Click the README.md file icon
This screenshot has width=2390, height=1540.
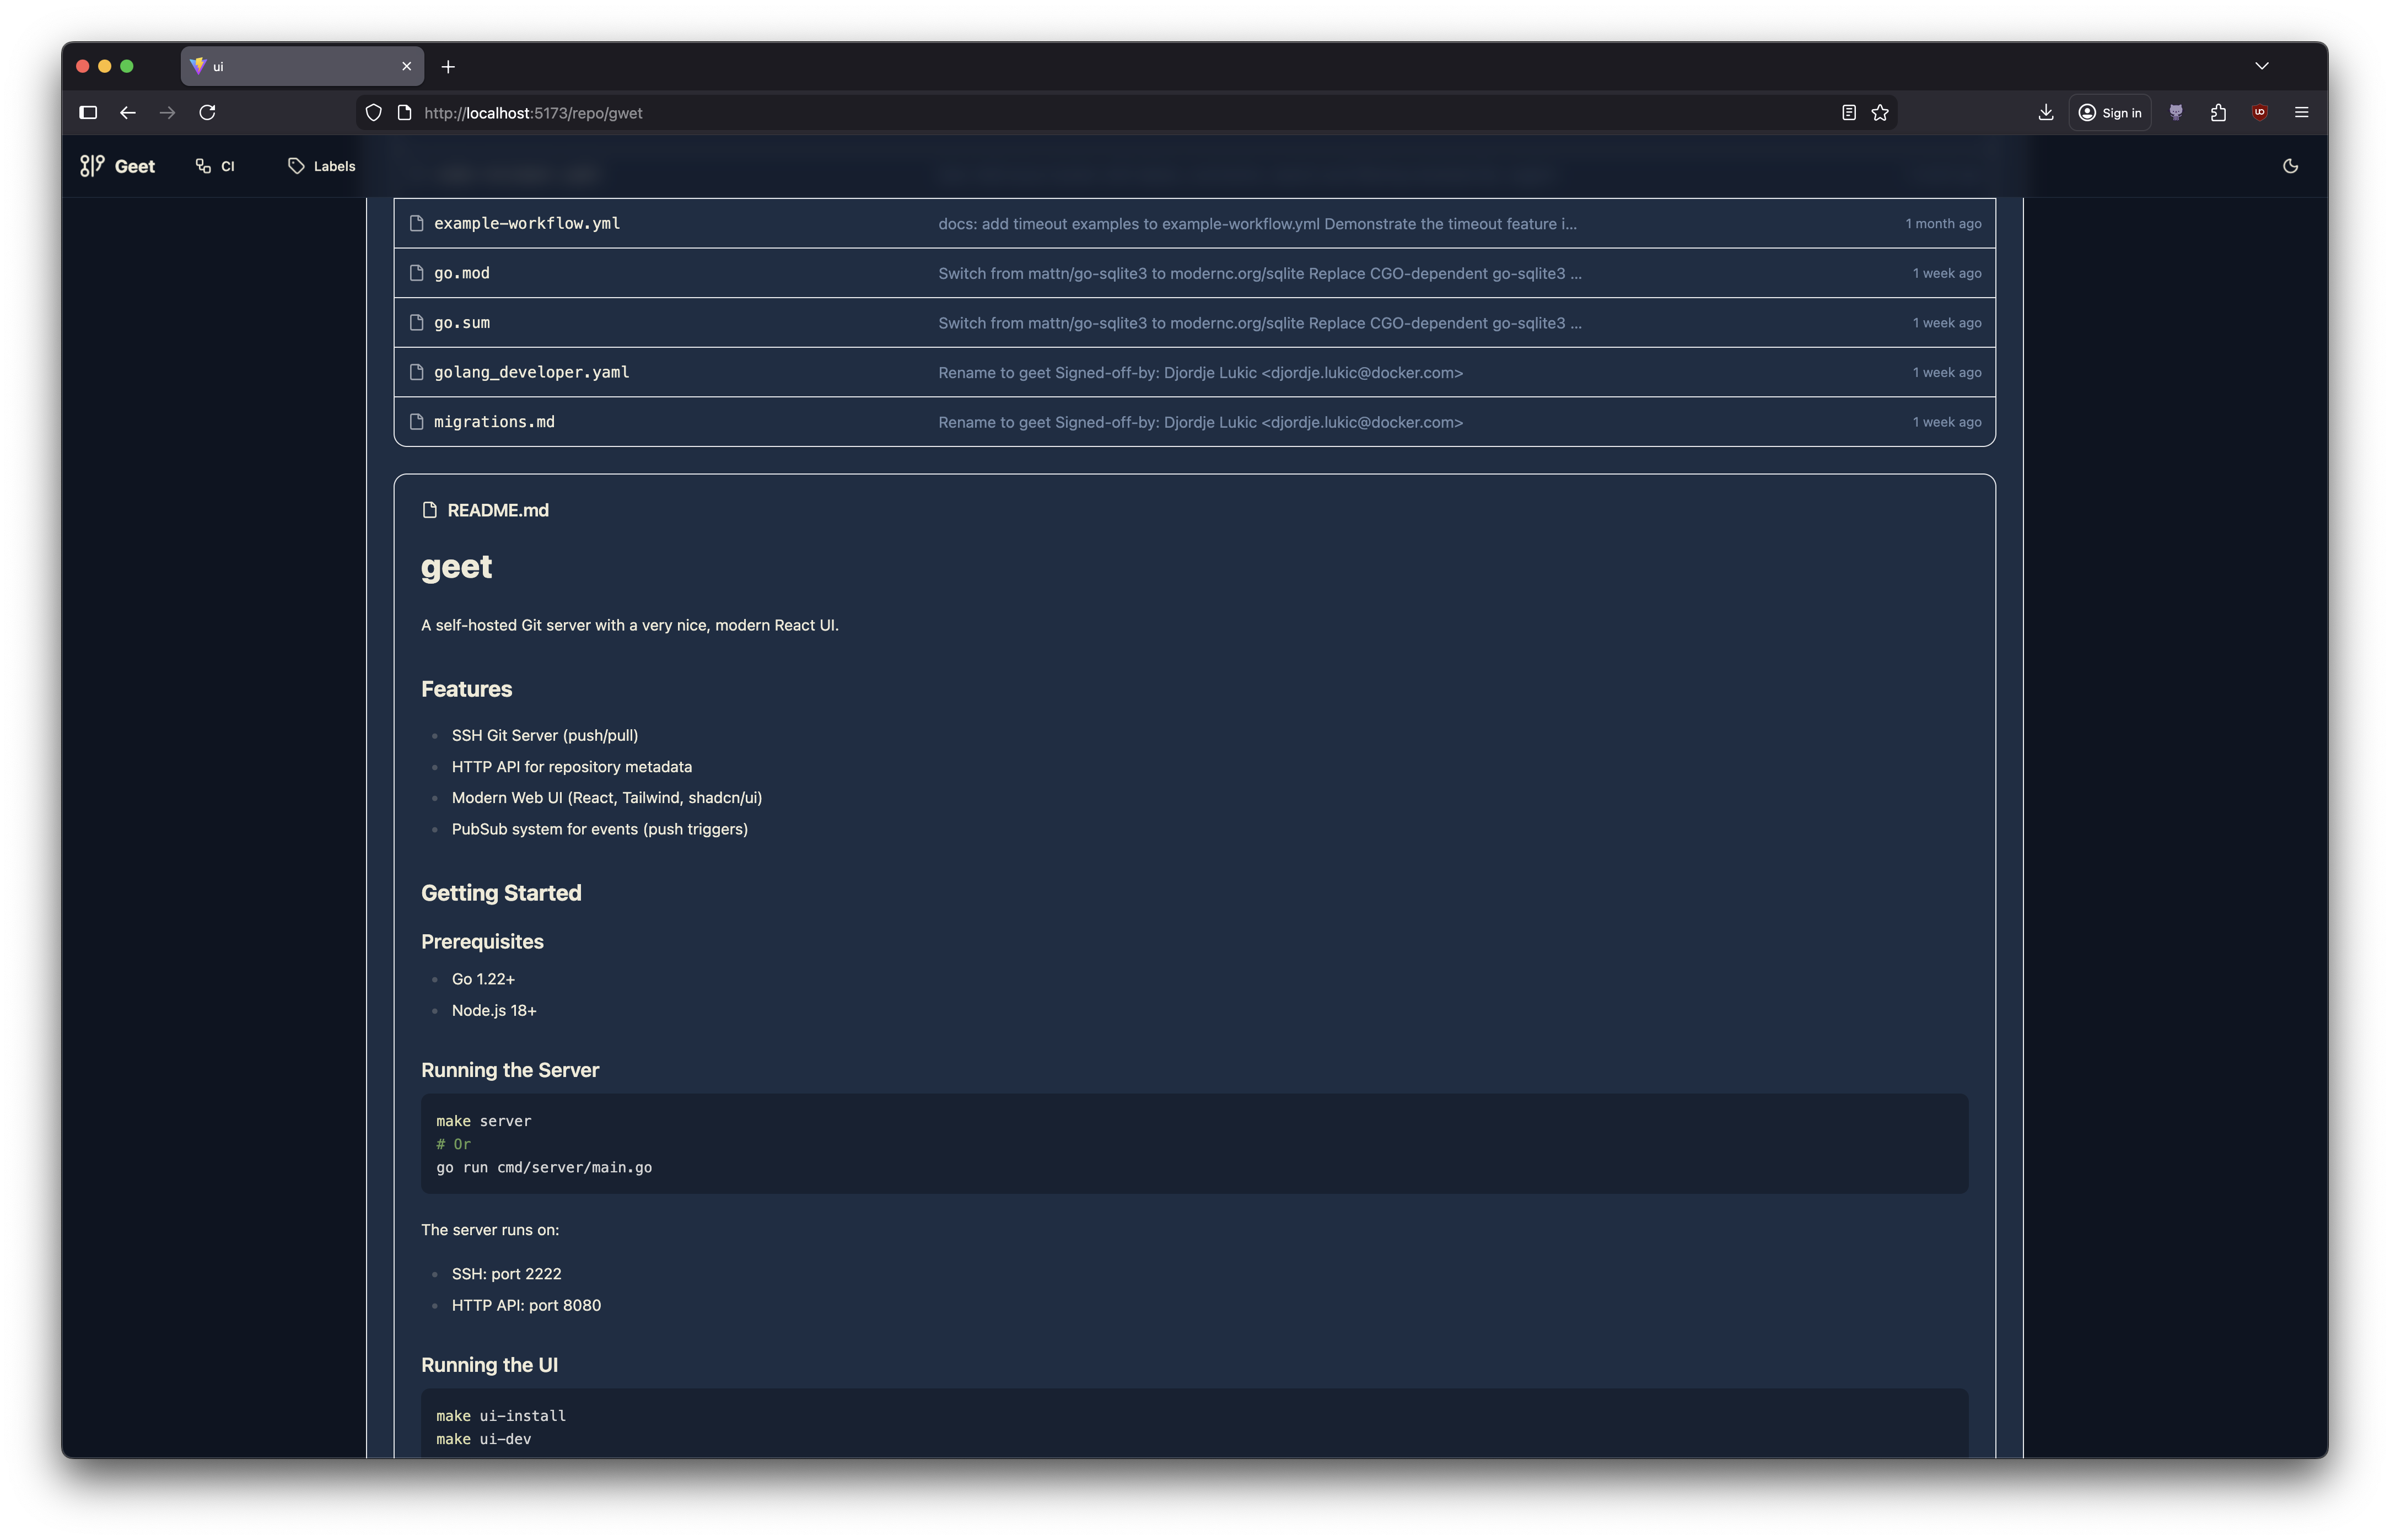click(x=430, y=510)
